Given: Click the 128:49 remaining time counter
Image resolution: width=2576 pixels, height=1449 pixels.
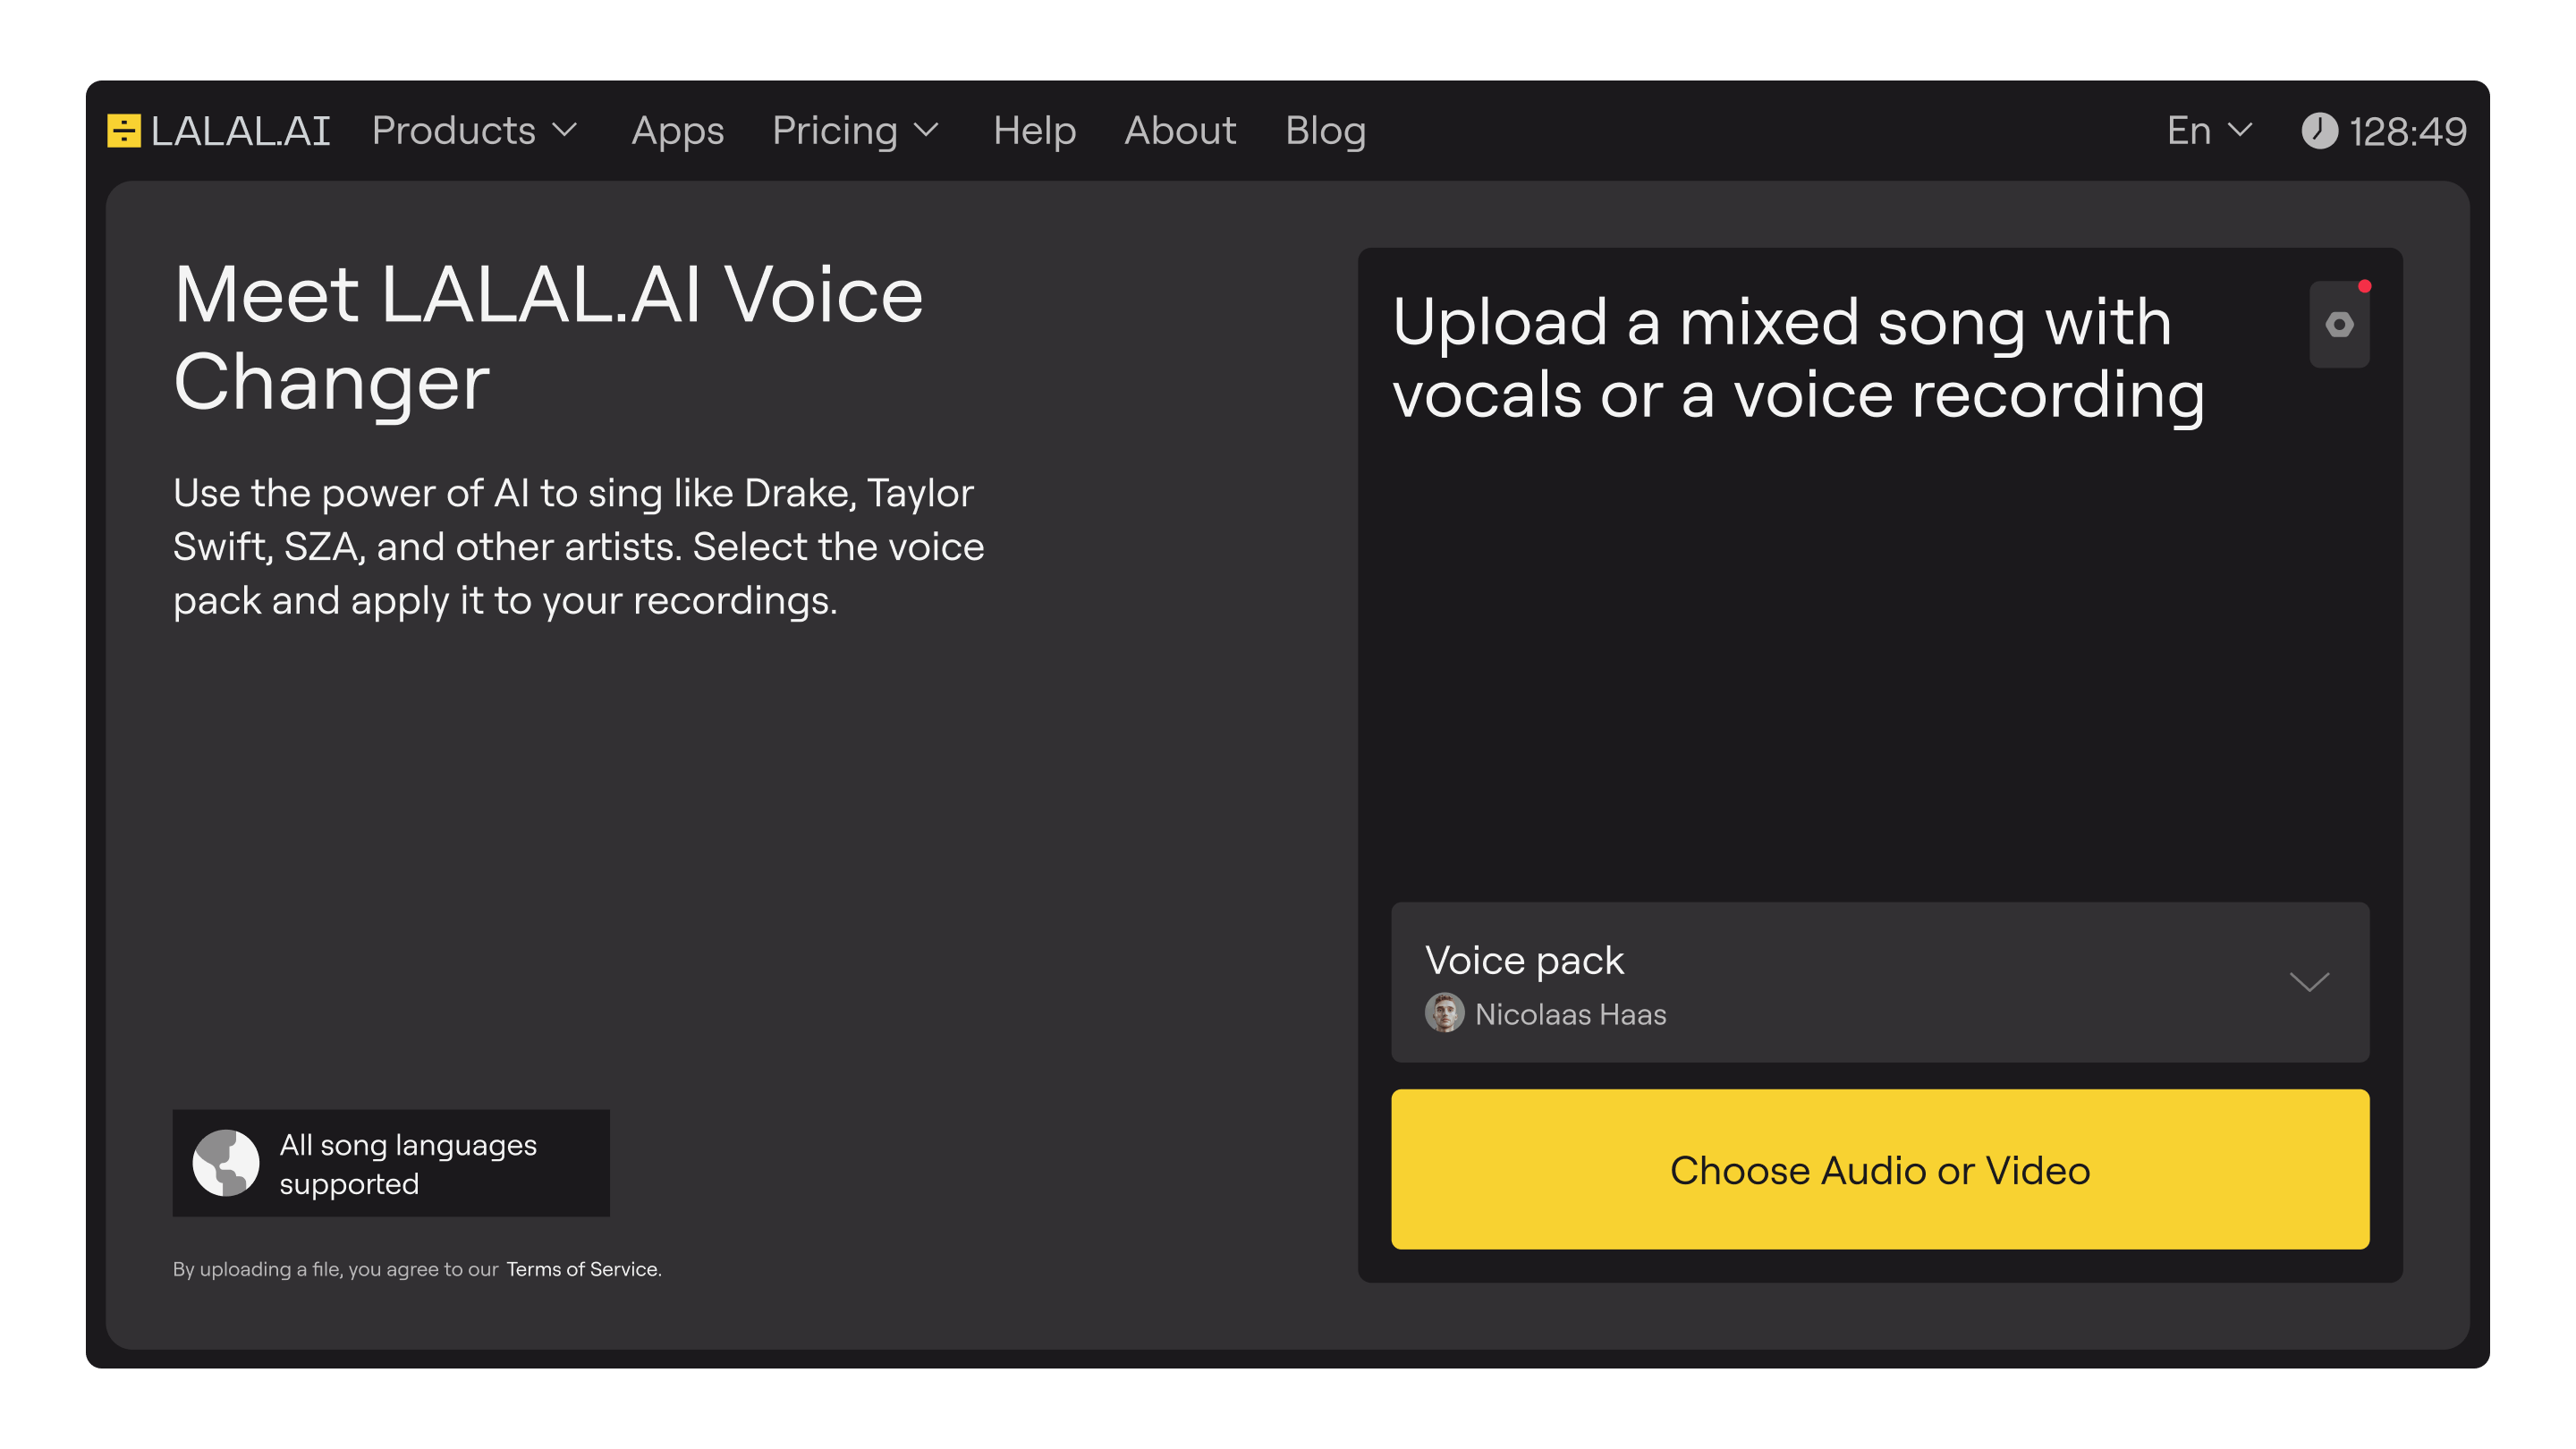Looking at the screenshot, I should 2407,132.
